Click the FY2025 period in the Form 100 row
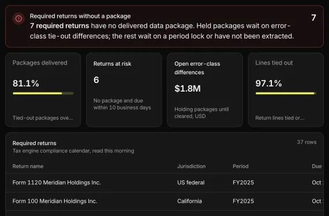This screenshot has width=329, height=216. [x=243, y=201]
